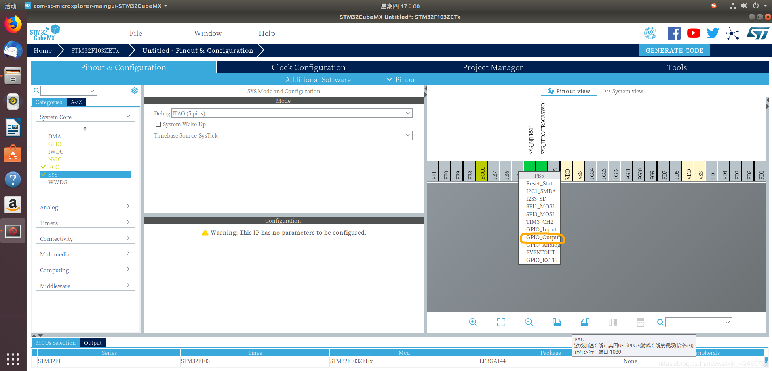The width and height of the screenshot is (772, 371).
Task: Open the Timebase Source SysTick dropdown
Action: tap(305, 135)
